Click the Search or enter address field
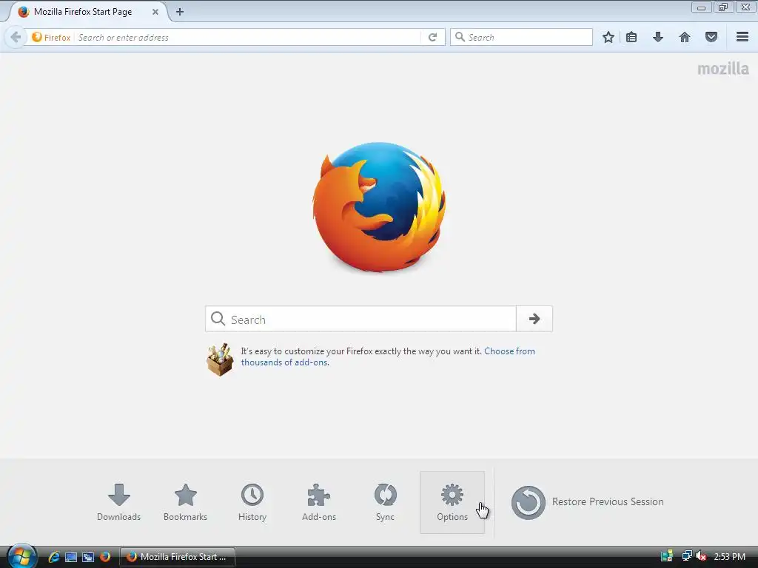The height and width of the screenshot is (568, 758). (x=246, y=37)
